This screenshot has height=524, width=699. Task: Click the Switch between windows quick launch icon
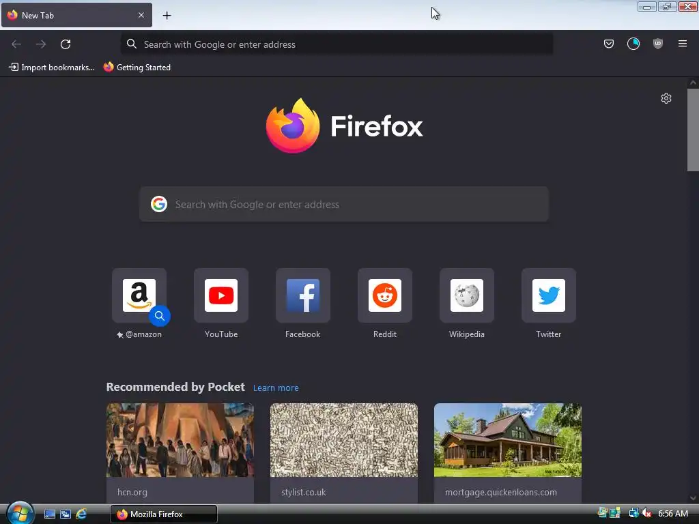point(66,514)
